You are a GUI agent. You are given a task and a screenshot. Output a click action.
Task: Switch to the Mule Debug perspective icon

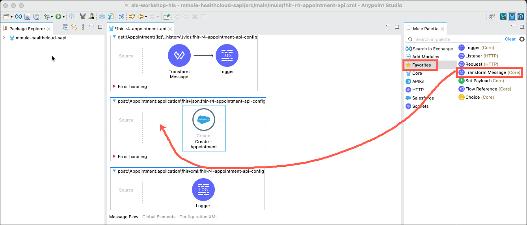click(x=503, y=17)
